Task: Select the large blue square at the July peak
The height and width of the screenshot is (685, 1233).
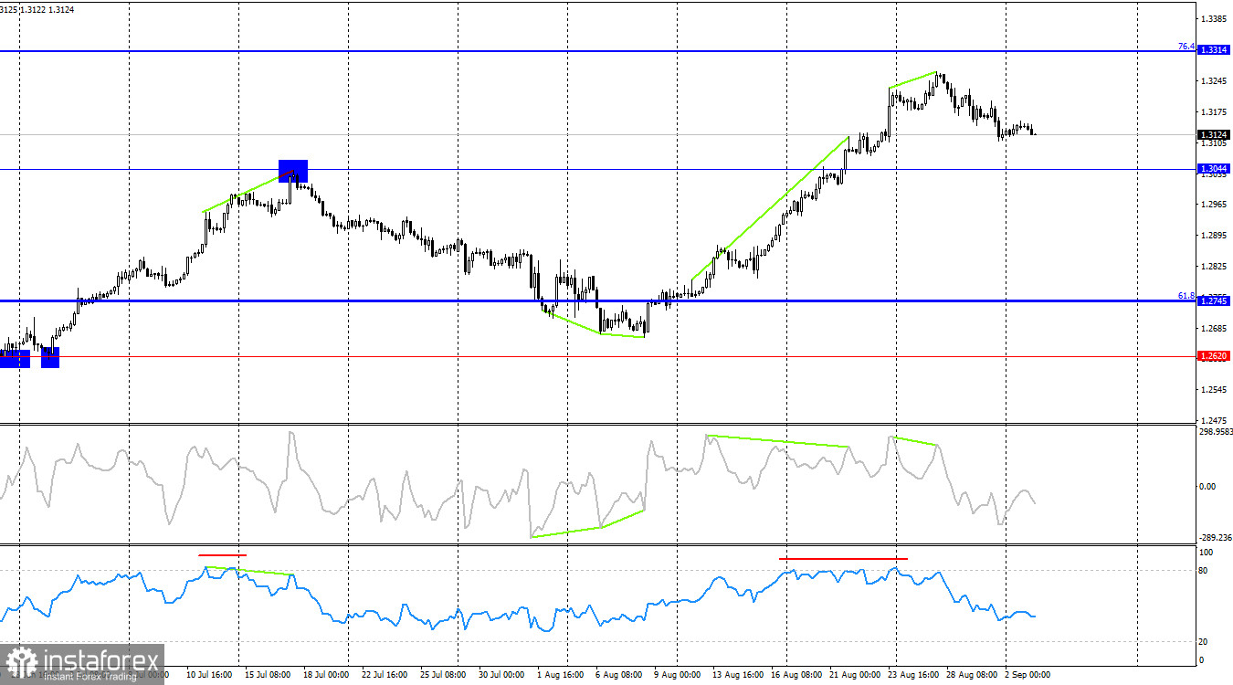Action: [293, 171]
